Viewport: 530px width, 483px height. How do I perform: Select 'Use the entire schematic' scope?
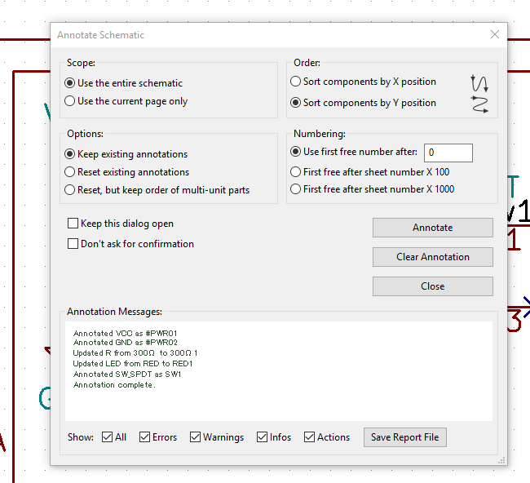coord(123,83)
